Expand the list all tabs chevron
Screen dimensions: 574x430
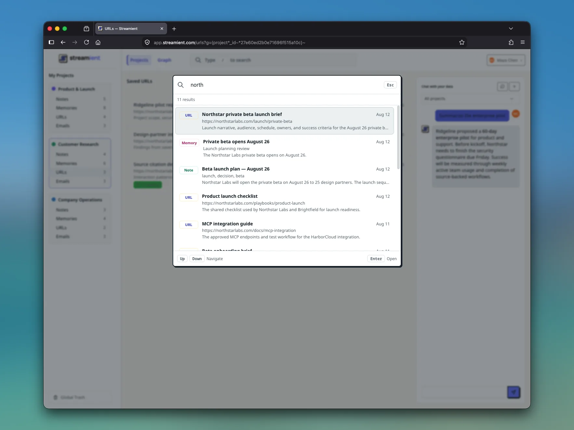point(511,29)
